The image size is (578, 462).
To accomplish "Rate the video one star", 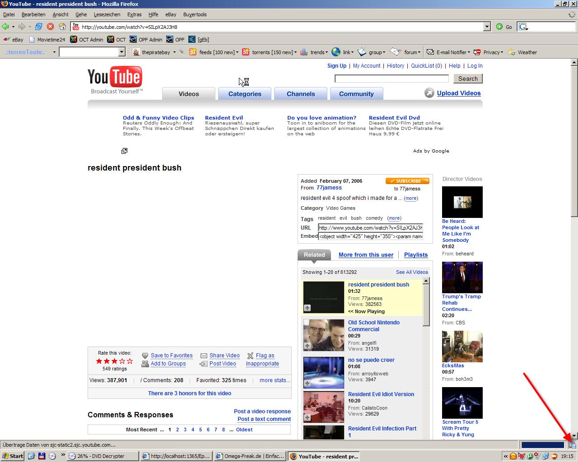I will click(x=99, y=361).
